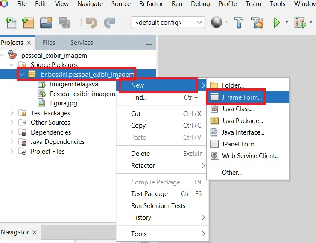Choose Java Class... in the New submenu
The width and height of the screenshot is (316, 243).
(248, 109)
